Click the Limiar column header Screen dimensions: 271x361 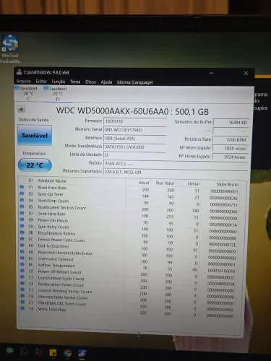pyautogui.click(x=194, y=184)
